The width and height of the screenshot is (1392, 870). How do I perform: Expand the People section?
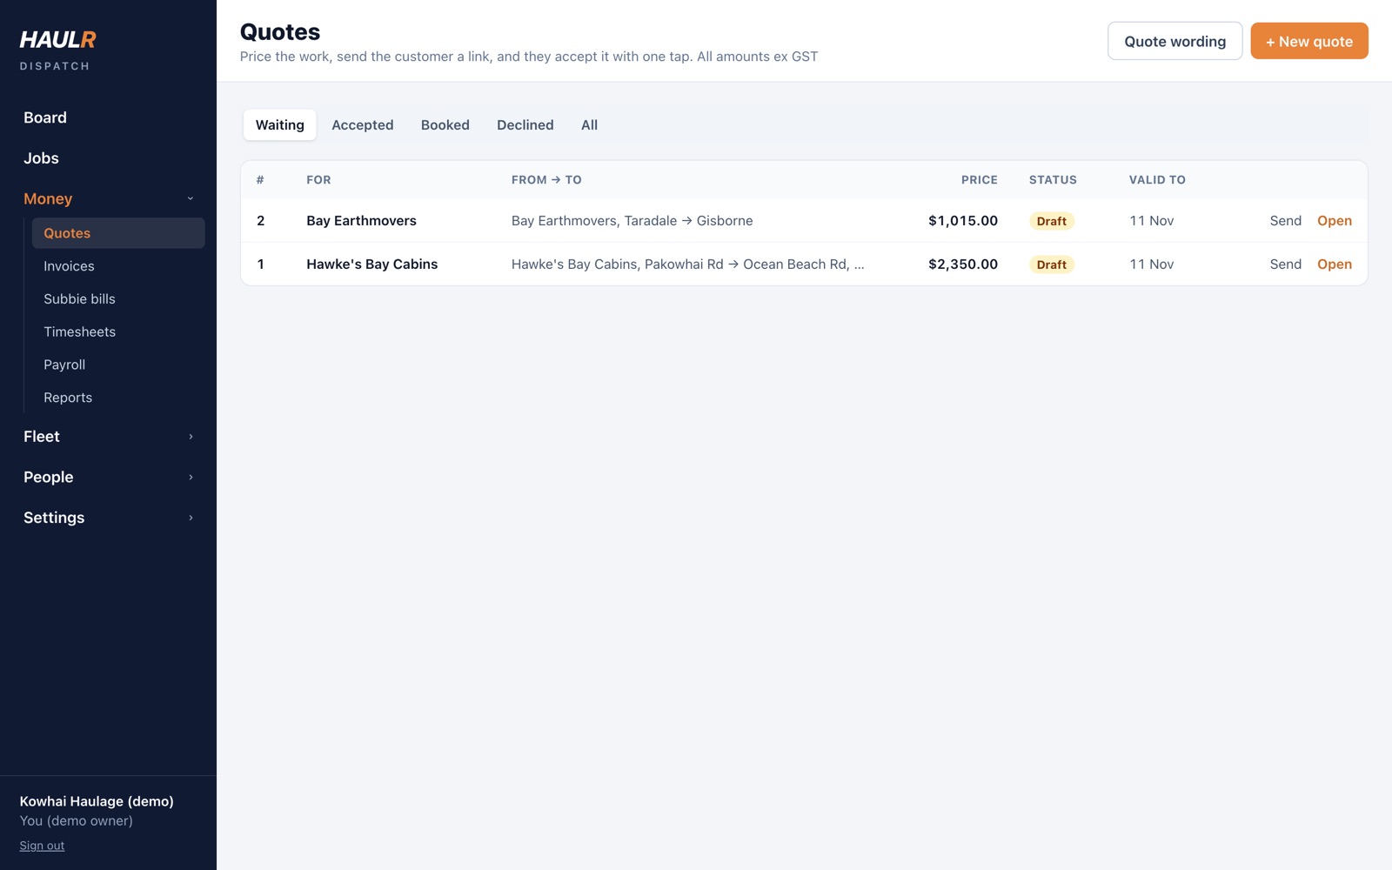[108, 477]
